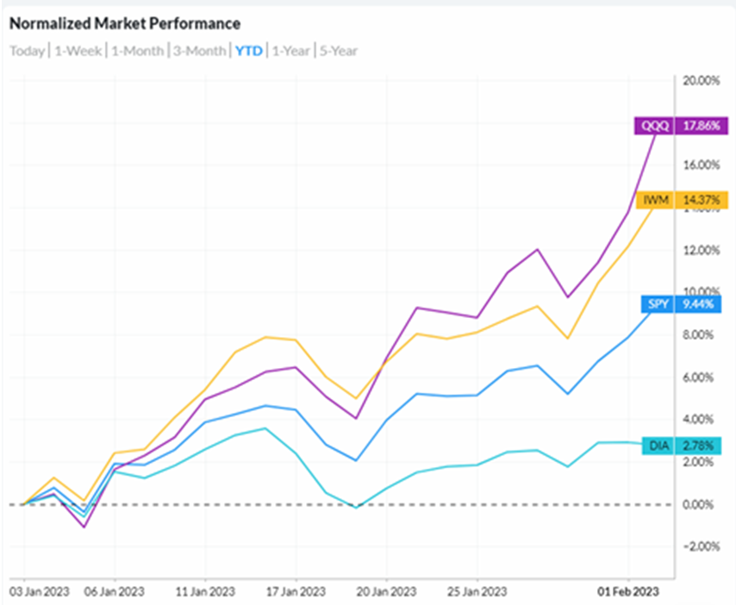Click the 01 Feb 2023 date marker
736x605 pixels.
[628, 592]
